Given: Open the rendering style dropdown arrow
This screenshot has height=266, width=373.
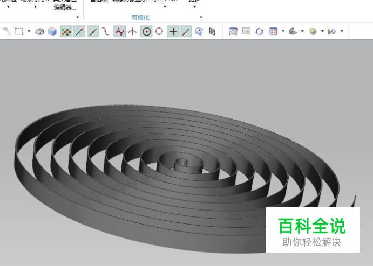Looking at the screenshot, I should coord(302,32).
